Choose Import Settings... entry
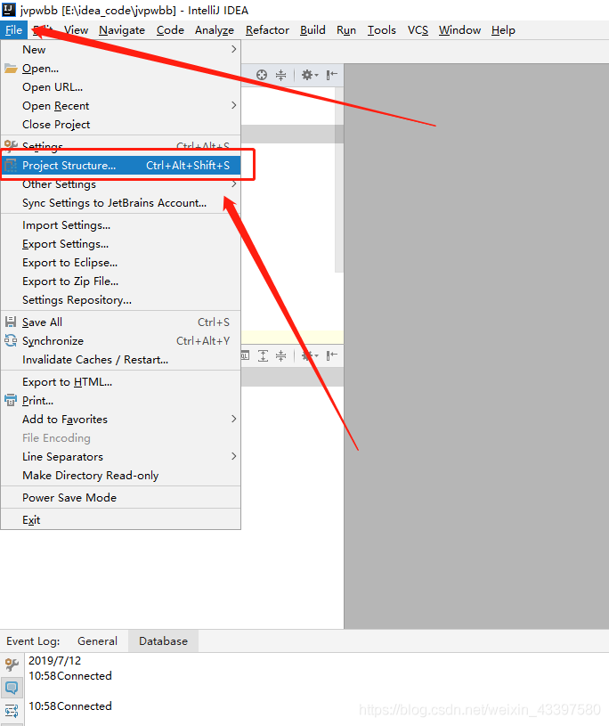The height and width of the screenshot is (726, 609). [x=121, y=225]
